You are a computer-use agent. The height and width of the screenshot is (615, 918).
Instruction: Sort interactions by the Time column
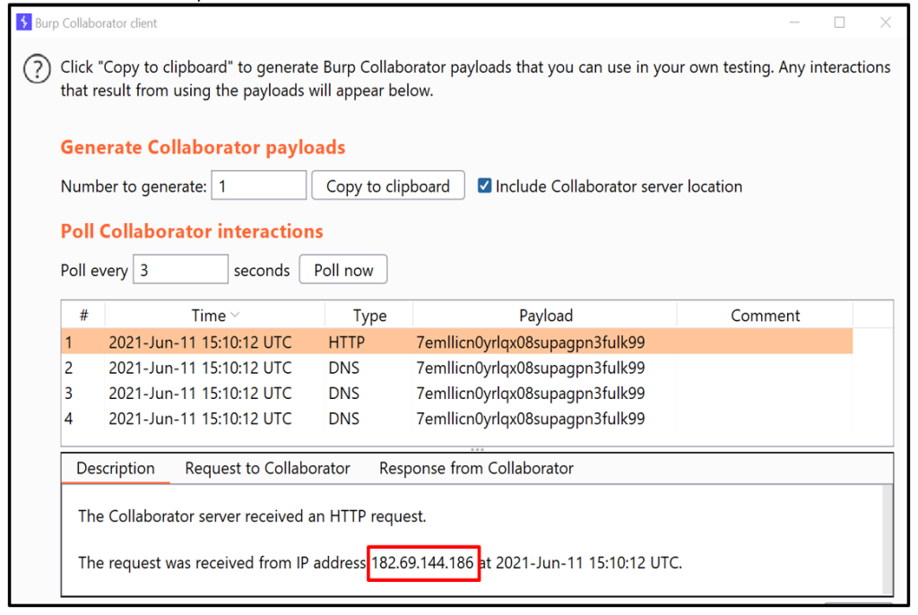[x=215, y=315]
